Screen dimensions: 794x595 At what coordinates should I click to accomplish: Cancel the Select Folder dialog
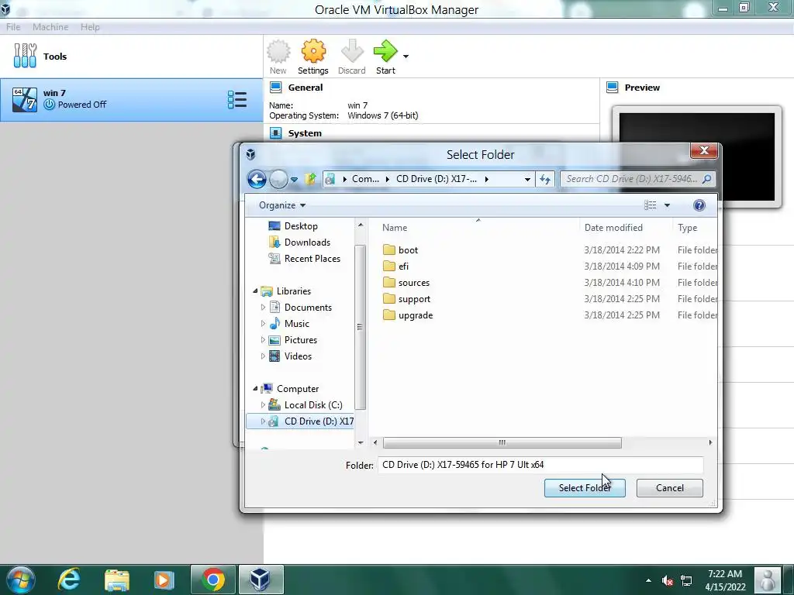pyautogui.click(x=669, y=488)
